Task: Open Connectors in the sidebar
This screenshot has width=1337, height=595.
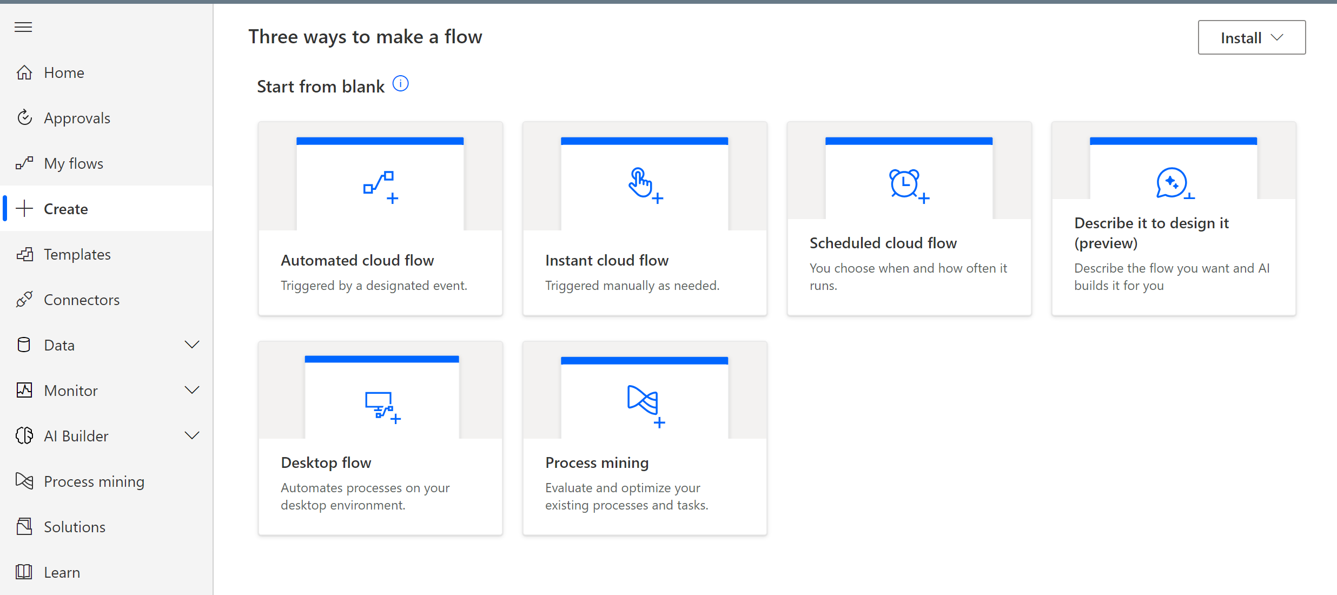Action: (x=107, y=300)
